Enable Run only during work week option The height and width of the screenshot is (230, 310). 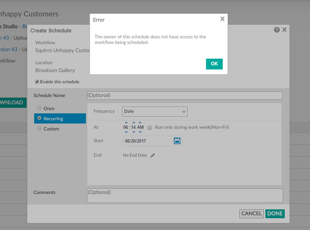[x=150, y=128]
